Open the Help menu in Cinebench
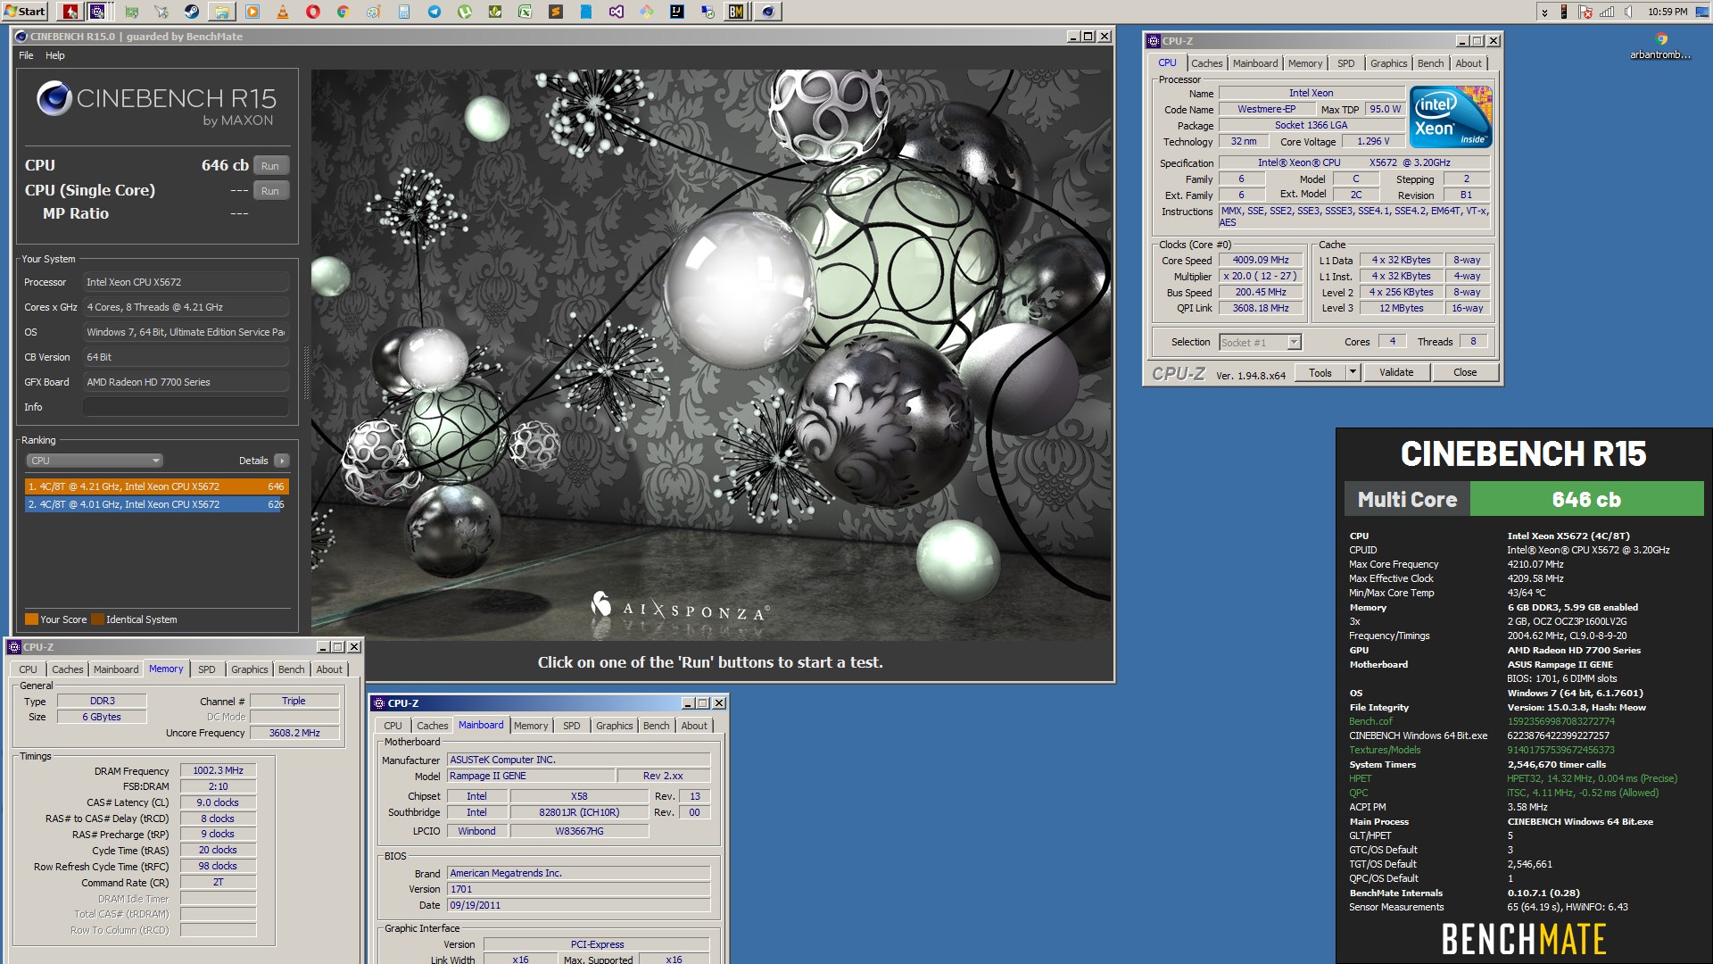This screenshot has height=964, width=1713. [x=55, y=55]
